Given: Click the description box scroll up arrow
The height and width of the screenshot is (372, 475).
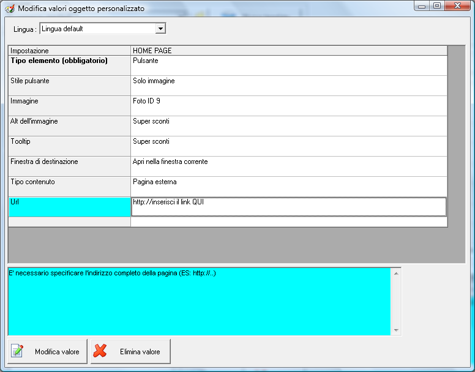Looking at the screenshot, I should (396, 273).
